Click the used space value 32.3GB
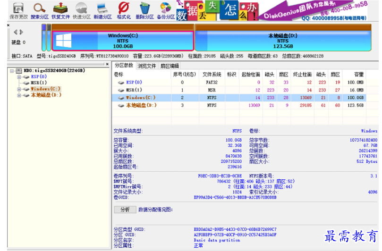This screenshot has width=382, height=251. (235, 145)
